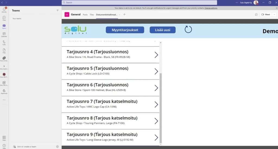Viewport: 278px width, 149px height.
Task: Select the Teams icon in the app rail
Action: pos(4,26)
